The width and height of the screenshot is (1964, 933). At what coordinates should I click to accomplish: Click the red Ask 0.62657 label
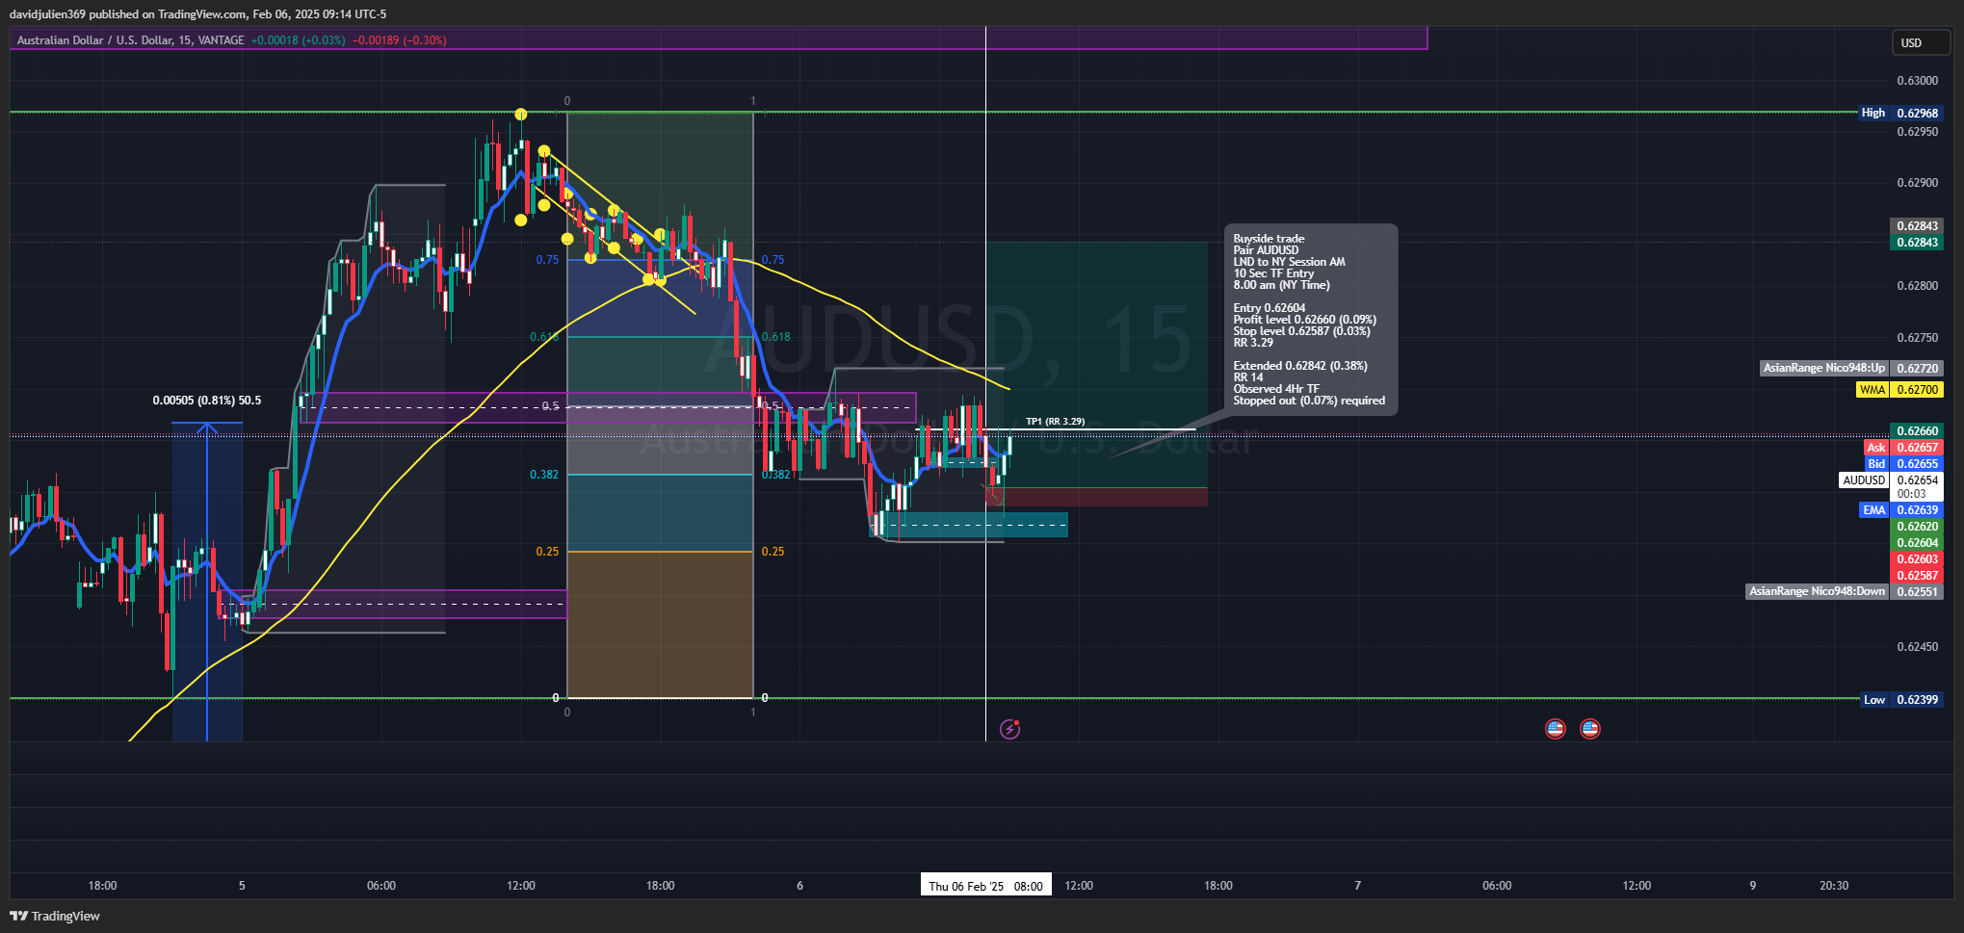[1902, 447]
